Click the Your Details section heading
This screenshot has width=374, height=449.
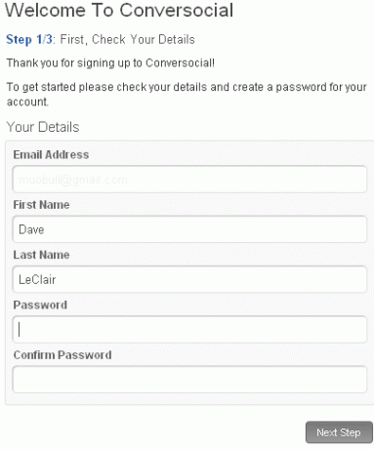pyautogui.click(x=43, y=127)
